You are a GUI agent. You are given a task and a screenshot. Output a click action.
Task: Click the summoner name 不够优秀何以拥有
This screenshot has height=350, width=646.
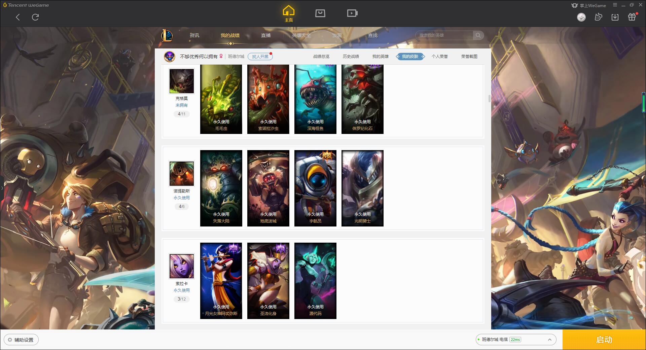(199, 57)
